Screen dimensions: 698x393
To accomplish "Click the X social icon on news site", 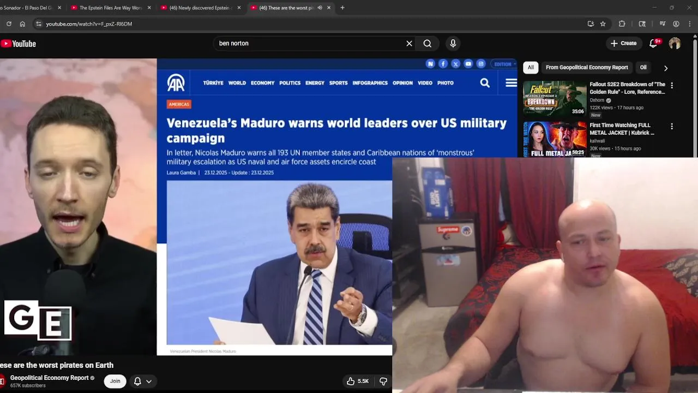I will [455, 64].
